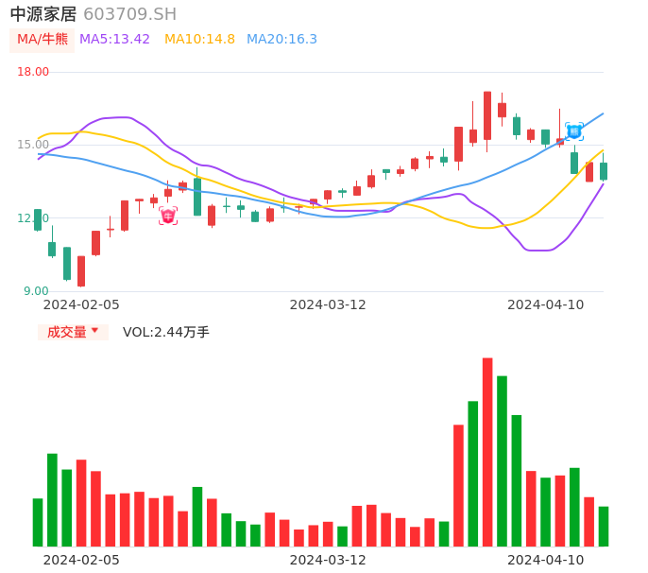Click the stock code 603709.SH
This screenshot has height=573, width=648.
point(129,14)
